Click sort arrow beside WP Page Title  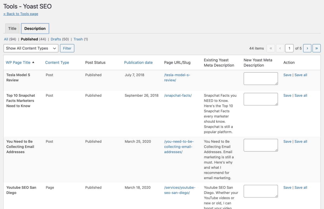point(33,62)
